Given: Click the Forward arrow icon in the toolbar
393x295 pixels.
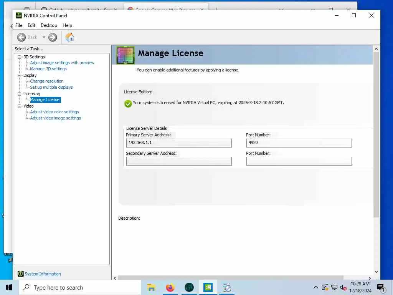Looking at the screenshot, I should (x=53, y=37).
